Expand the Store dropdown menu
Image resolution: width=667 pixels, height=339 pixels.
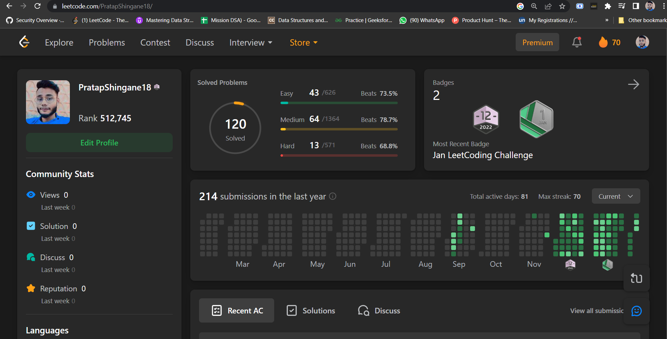tap(304, 42)
